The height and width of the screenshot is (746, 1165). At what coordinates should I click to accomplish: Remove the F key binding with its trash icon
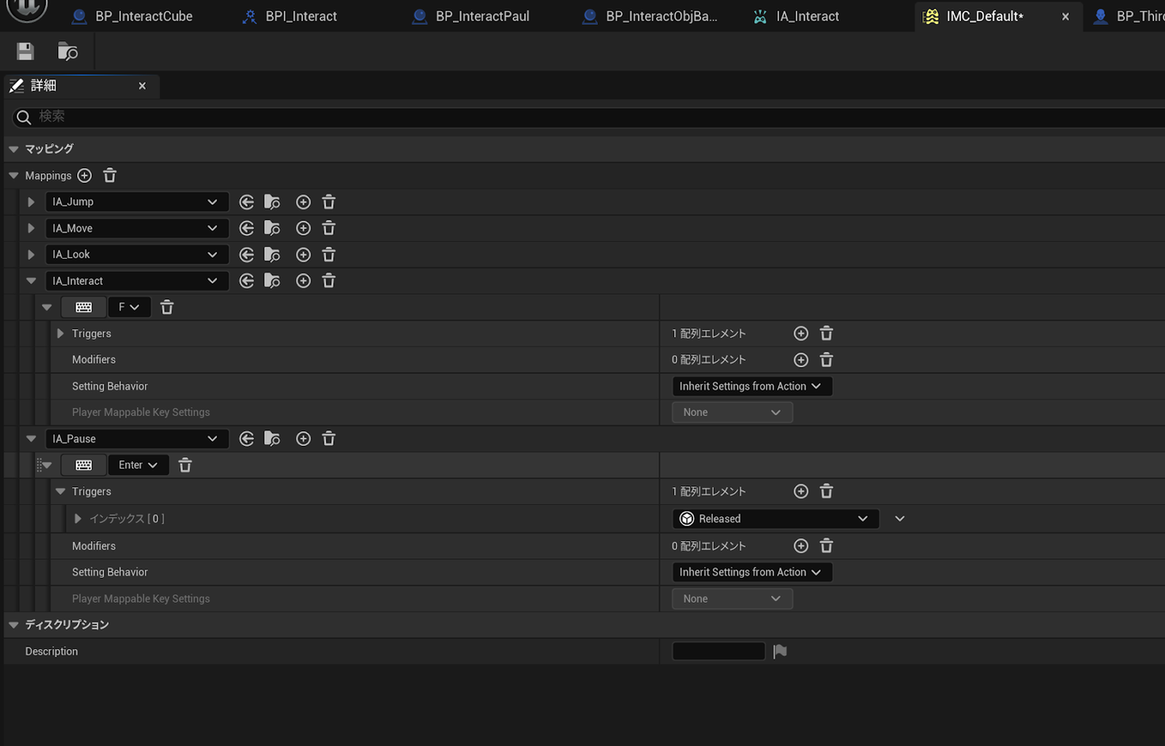click(167, 307)
